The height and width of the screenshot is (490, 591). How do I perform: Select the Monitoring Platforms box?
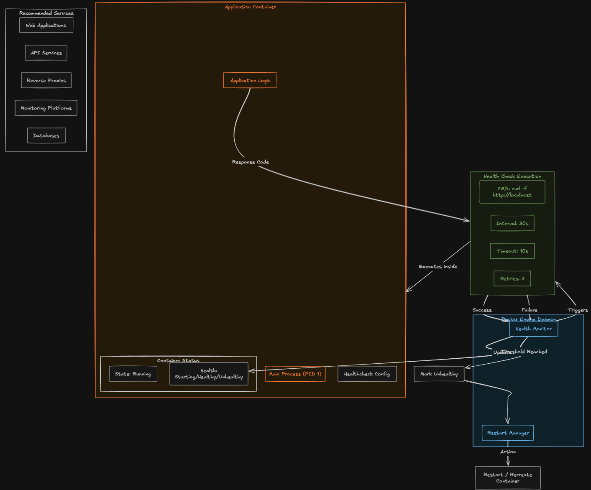click(x=46, y=108)
